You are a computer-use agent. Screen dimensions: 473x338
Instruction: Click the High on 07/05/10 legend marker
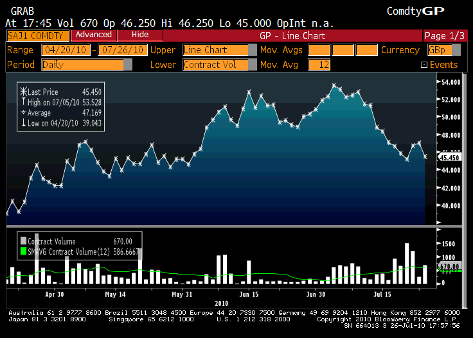point(24,102)
